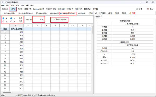
Task: Open the 卡方值表 lookup table
Action: point(102,13)
